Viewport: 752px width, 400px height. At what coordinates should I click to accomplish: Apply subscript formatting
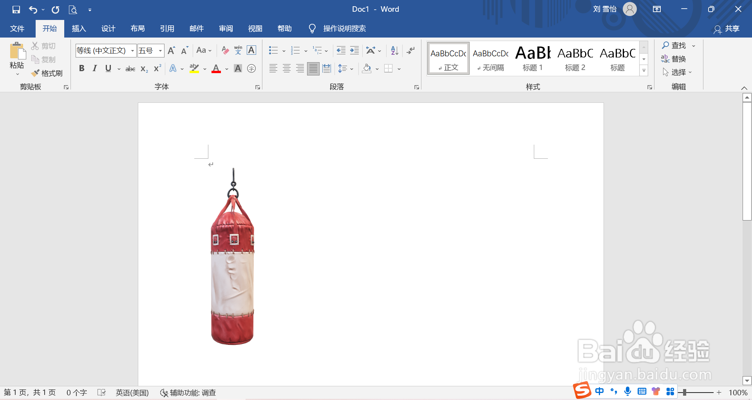pos(143,68)
